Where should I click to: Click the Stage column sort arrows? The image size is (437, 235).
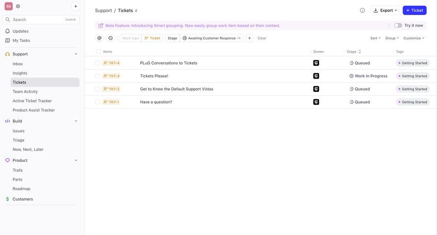click(x=360, y=51)
